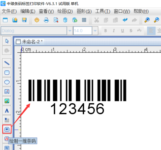Expand the Dialog font dropdown arrow
The height and width of the screenshot is (150, 161).
coord(70,31)
